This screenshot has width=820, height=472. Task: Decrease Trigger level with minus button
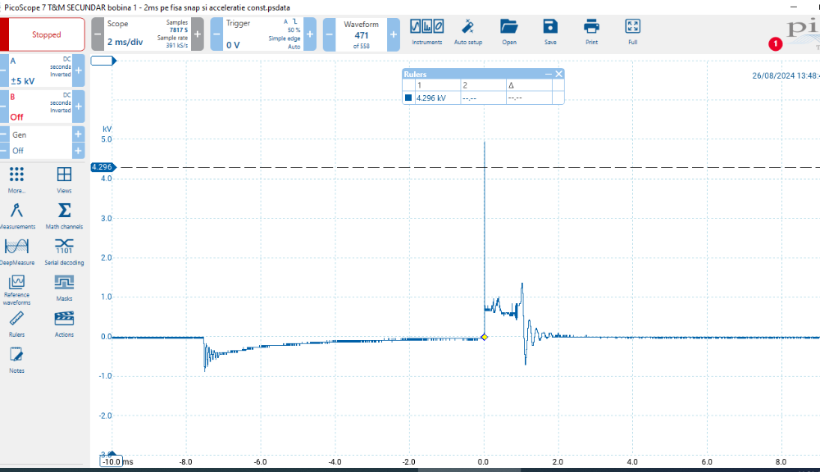[x=216, y=35]
